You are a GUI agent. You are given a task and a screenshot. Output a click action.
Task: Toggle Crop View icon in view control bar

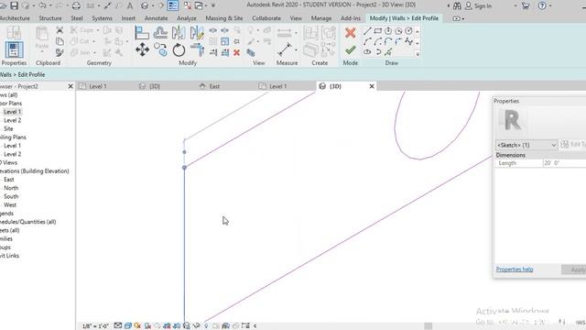(x=167, y=326)
